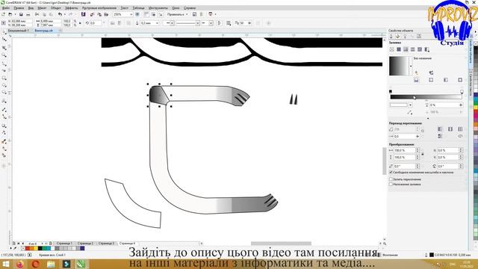
Task: Select the Text tool in the toolbox
Action: click(4, 101)
